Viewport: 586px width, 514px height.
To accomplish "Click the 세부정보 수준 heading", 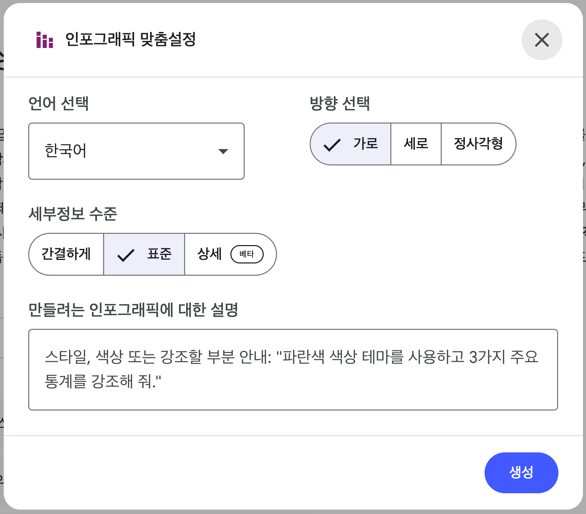I will [x=73, y=214].
